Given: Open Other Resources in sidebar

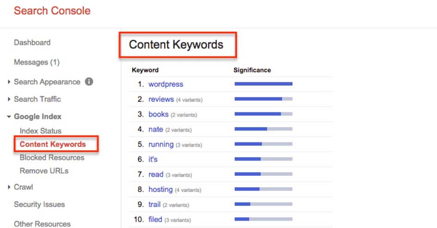Looking at the screenshot, I should [x=42, y=224].
